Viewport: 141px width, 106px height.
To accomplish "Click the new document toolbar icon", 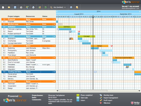I will click(3, 7).
